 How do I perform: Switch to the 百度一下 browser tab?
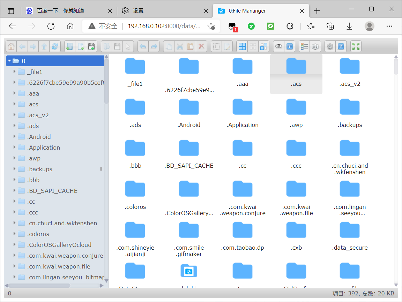(x=60, y=11)
